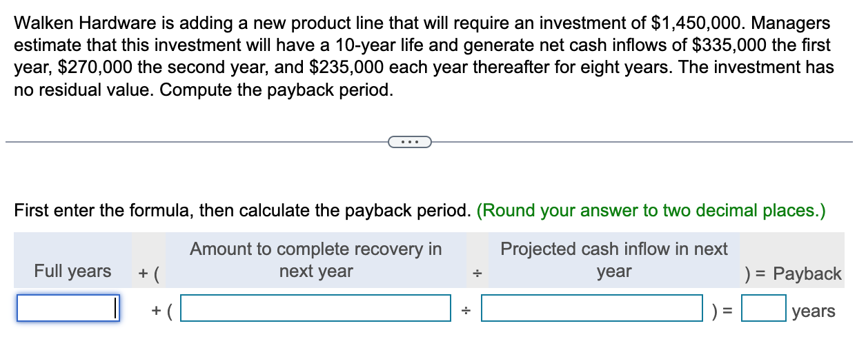Click the "+ (" symbol in header row
The height and width of the screenshot is (339, 857).
(149, 274)
